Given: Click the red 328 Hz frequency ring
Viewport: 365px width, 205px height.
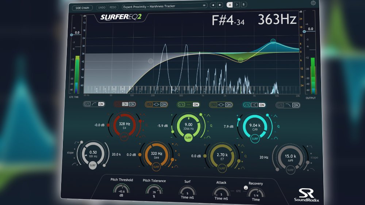Looking at the screenshot, I should [x=124, y=125].
